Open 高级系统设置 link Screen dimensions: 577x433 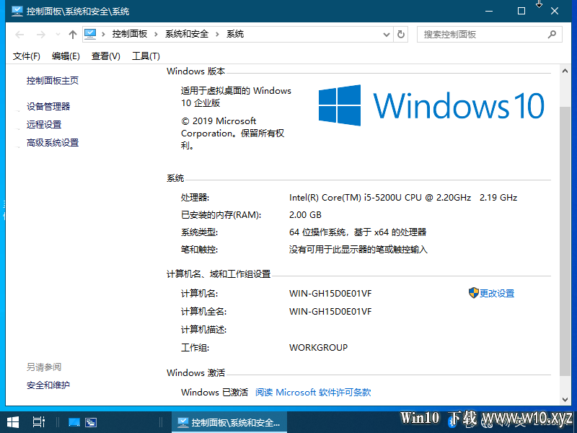(53, 142)
